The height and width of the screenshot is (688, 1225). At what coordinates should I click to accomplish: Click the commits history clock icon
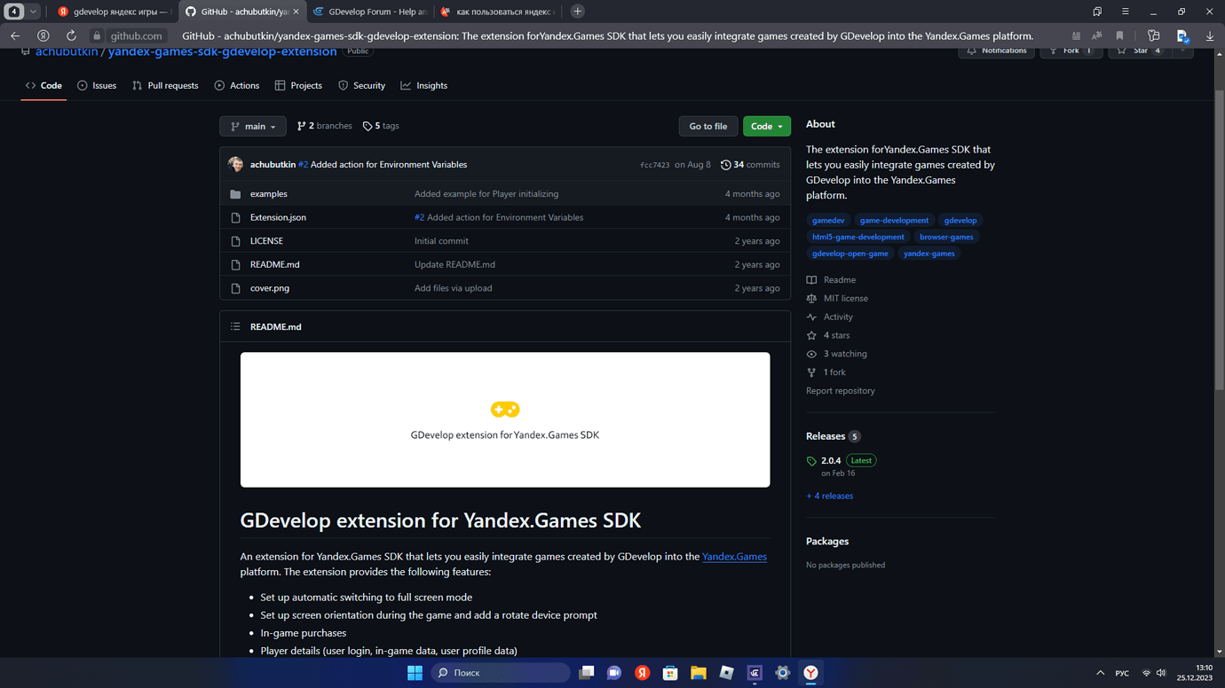coord(726,164)
